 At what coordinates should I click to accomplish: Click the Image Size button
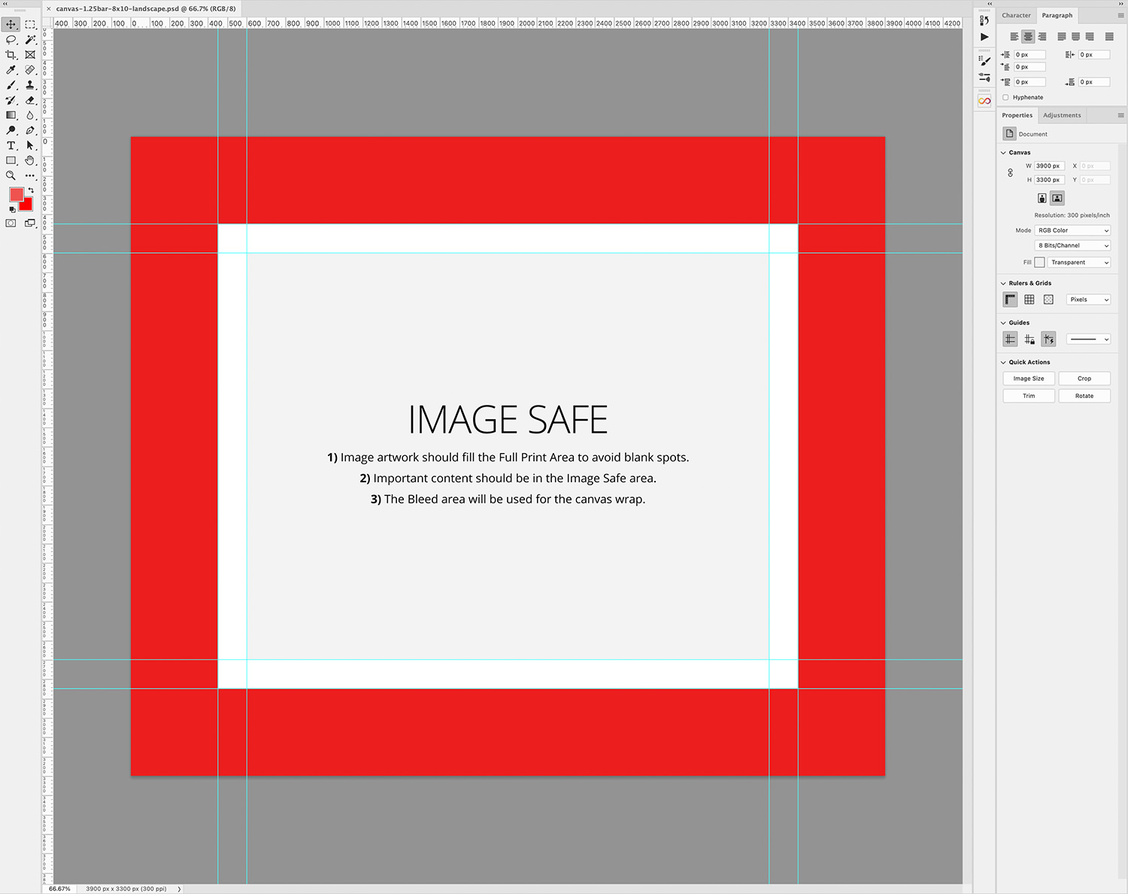(1028, 379)
